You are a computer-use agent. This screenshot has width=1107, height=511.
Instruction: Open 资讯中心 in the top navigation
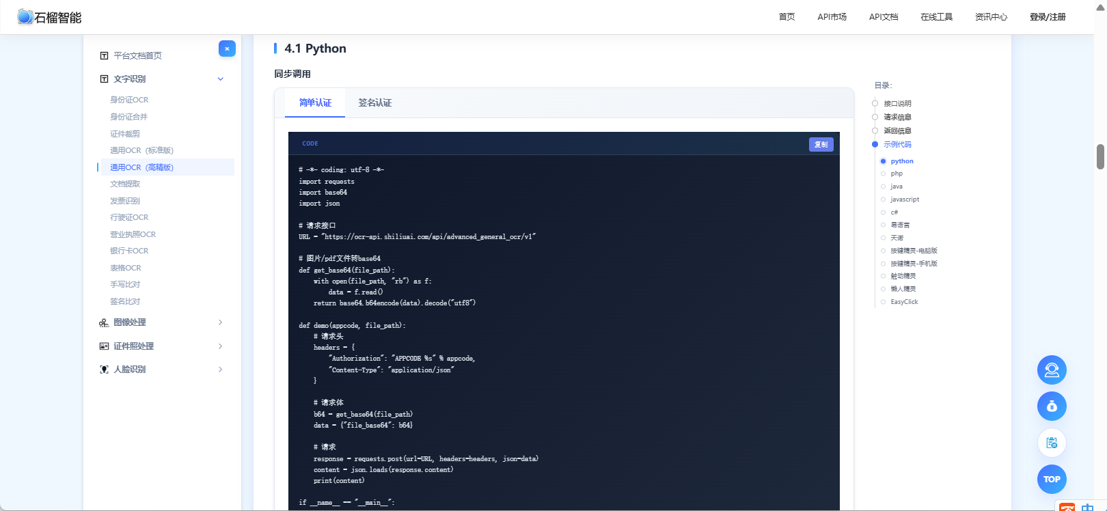click(x=991, y=17)
